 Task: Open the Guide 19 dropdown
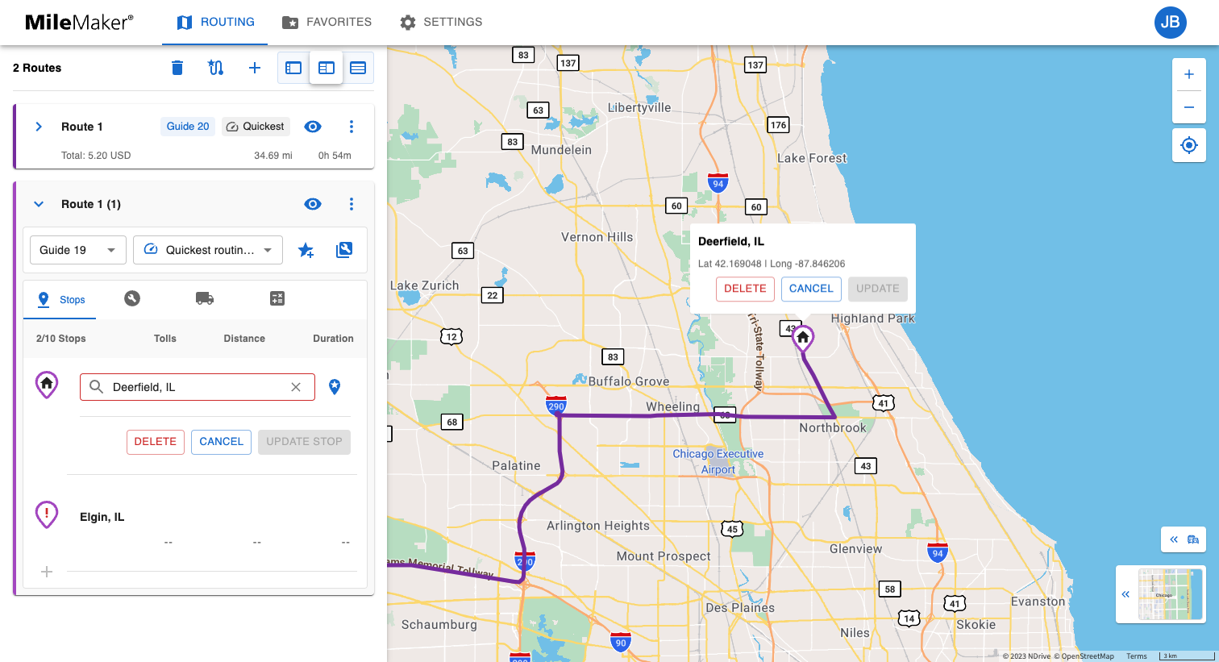78,250
